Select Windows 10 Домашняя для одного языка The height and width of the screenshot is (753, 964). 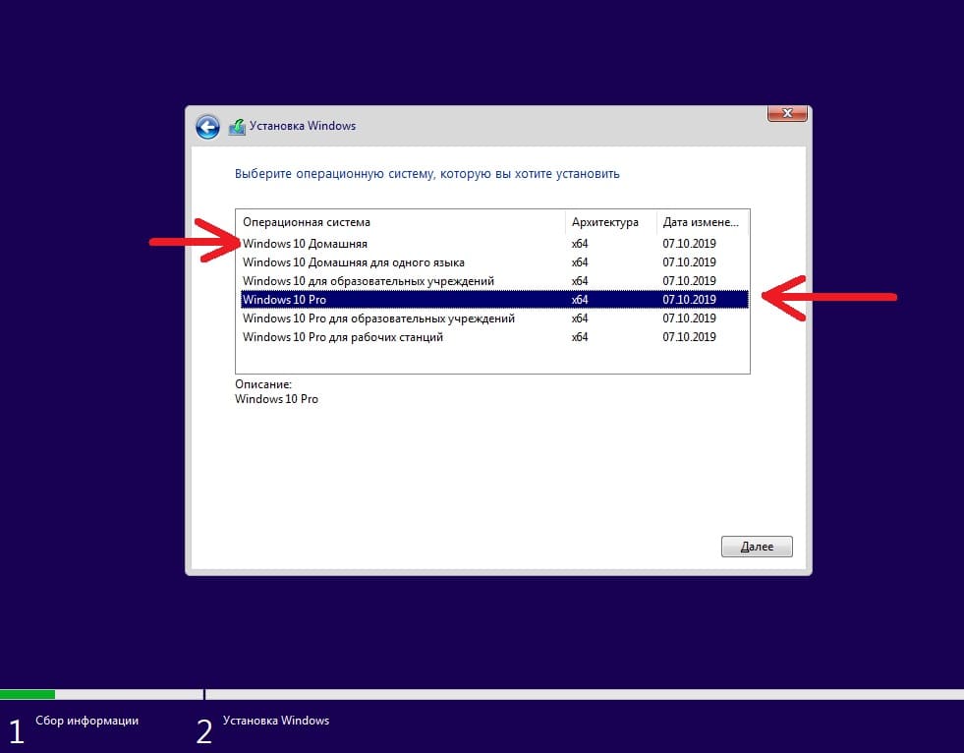pos(494,262)
